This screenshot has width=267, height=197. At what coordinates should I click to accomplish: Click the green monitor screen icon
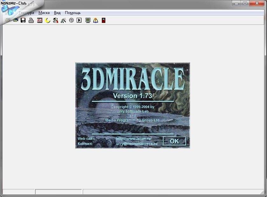88,20
